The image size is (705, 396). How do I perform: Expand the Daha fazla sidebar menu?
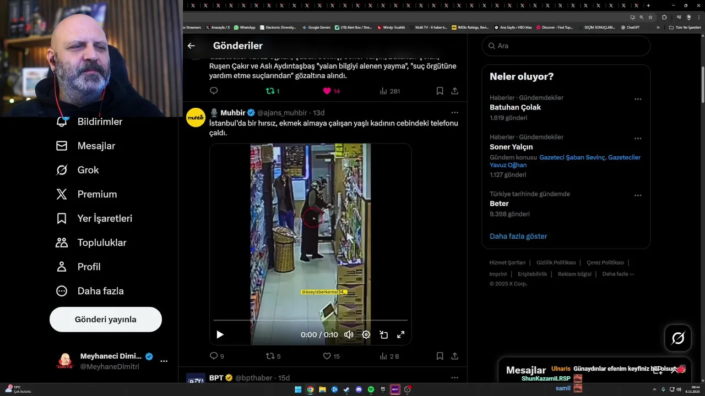tap(90, 291)
